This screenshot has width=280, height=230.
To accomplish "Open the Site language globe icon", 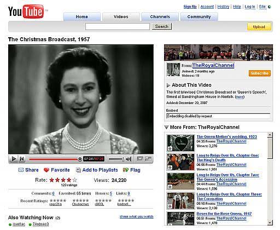I will 269,7.
